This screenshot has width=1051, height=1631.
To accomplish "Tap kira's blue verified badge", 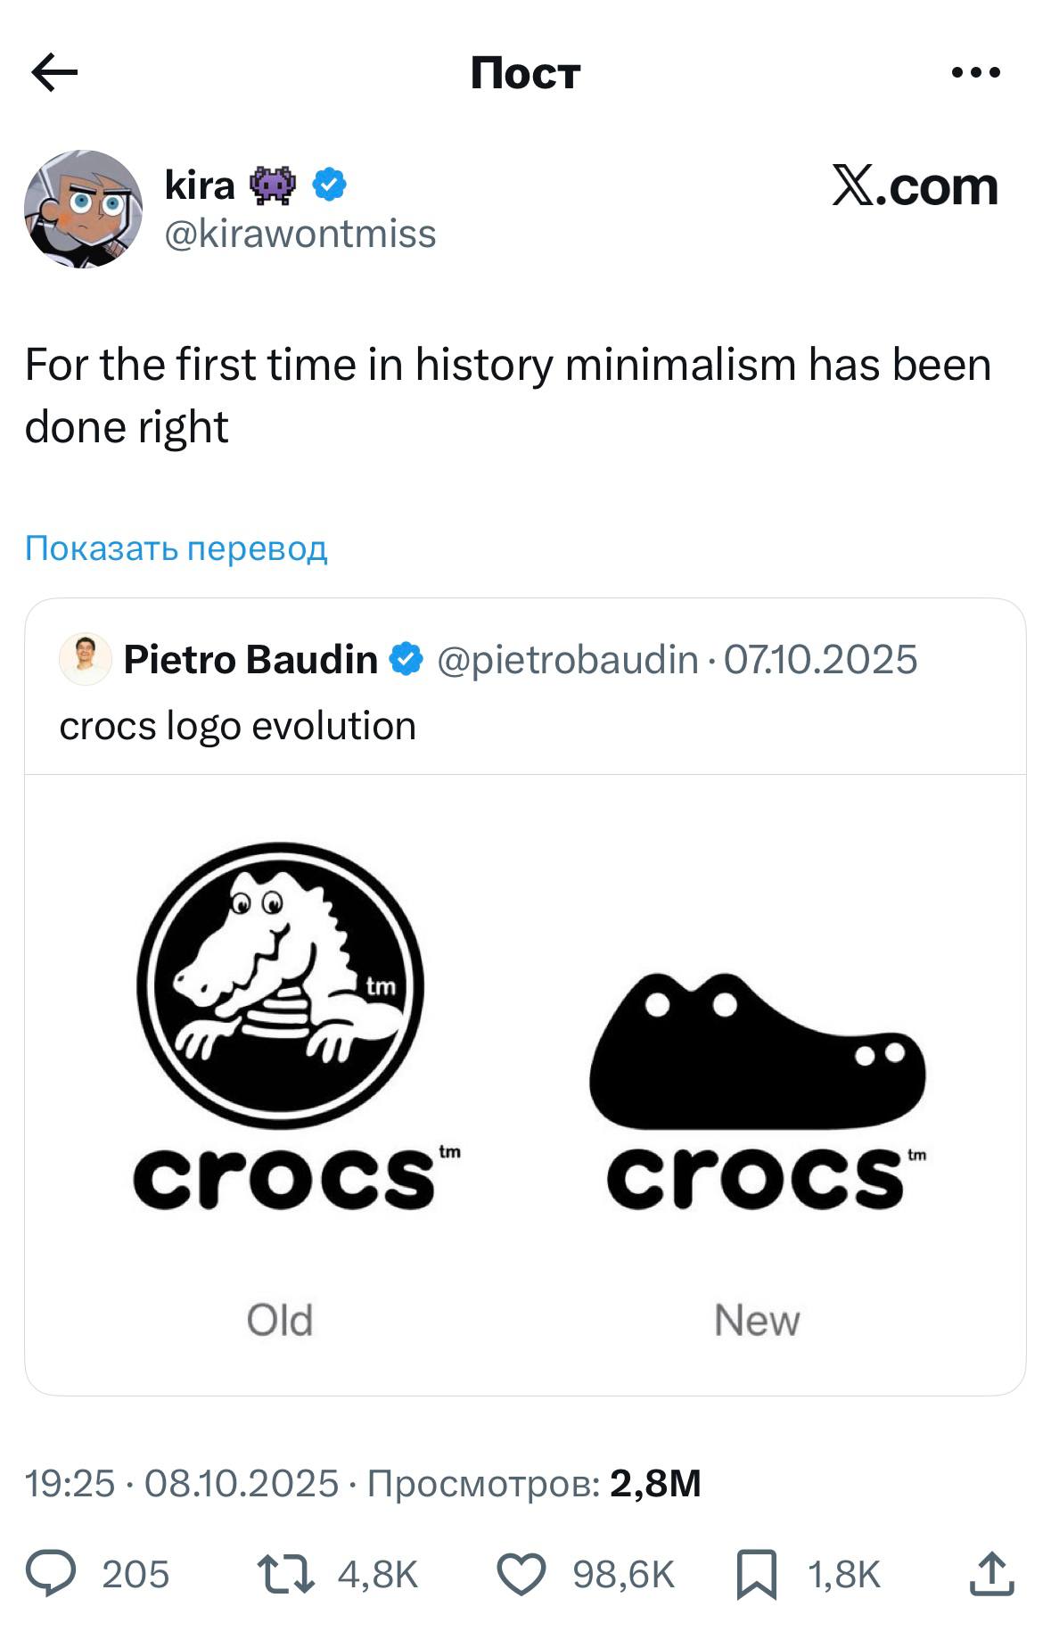I will point(329,185).
